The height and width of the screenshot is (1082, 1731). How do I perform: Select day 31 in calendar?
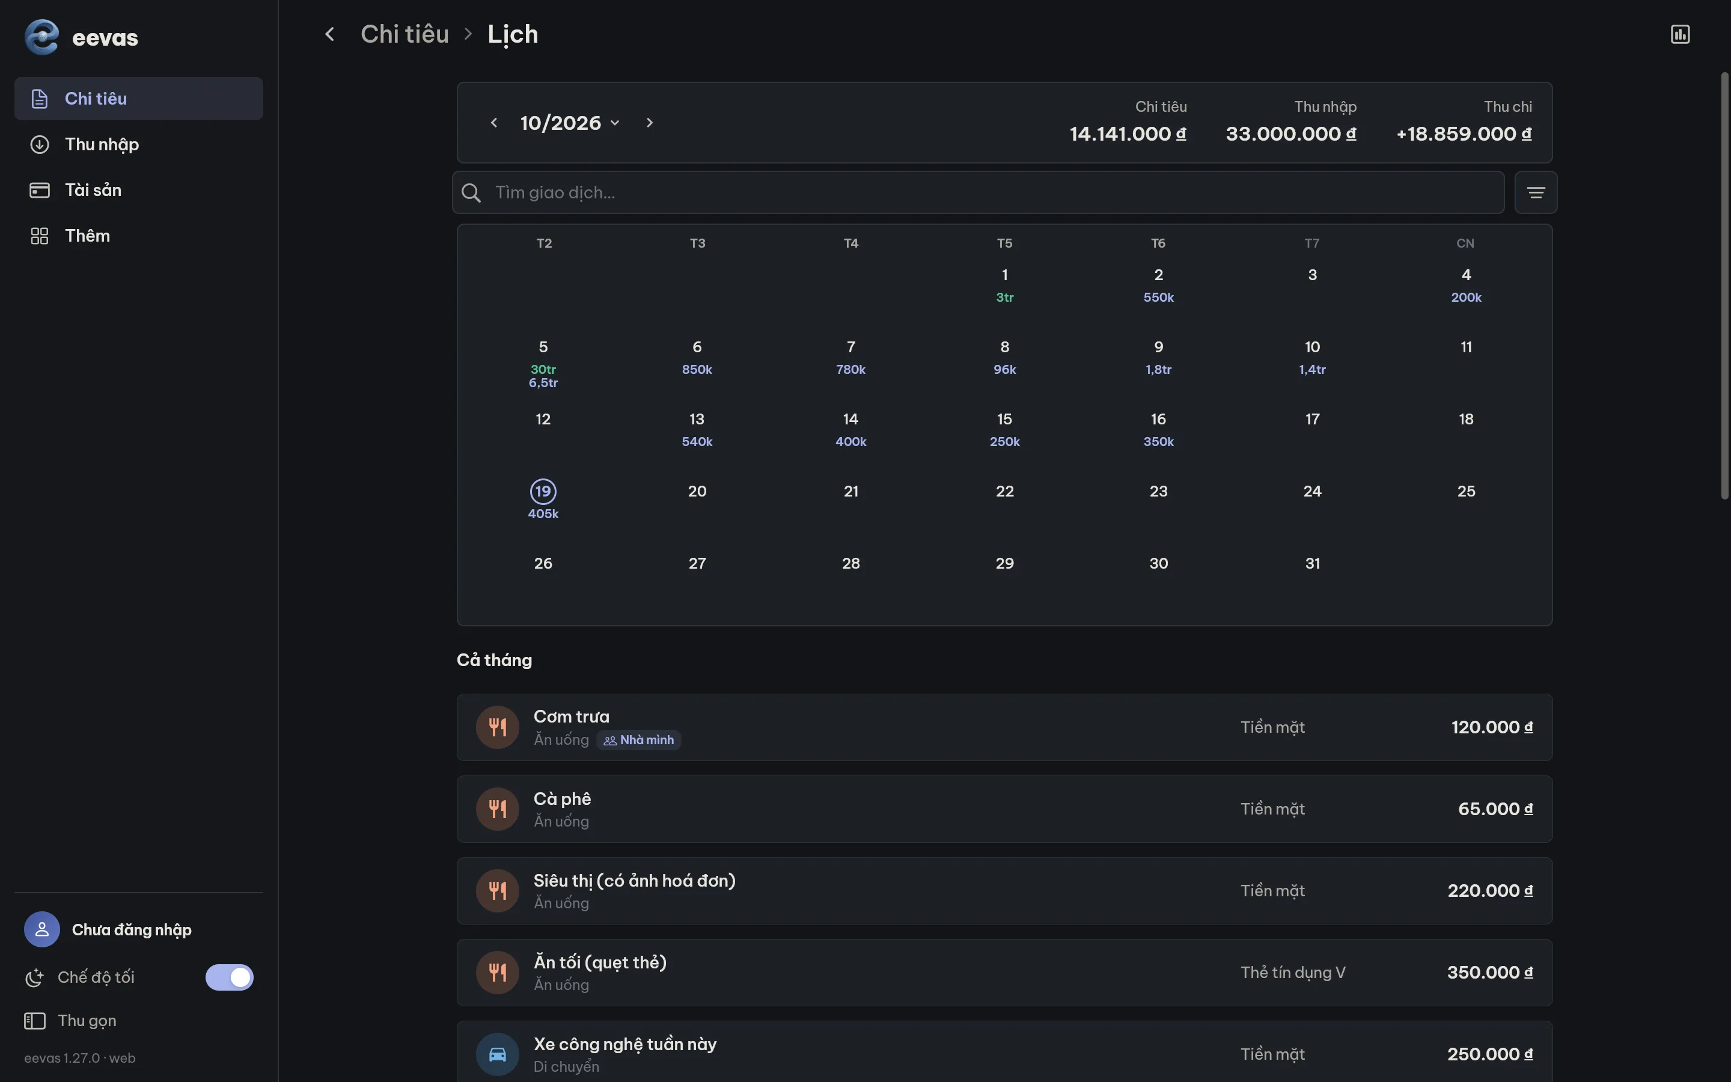[1312, 563]
